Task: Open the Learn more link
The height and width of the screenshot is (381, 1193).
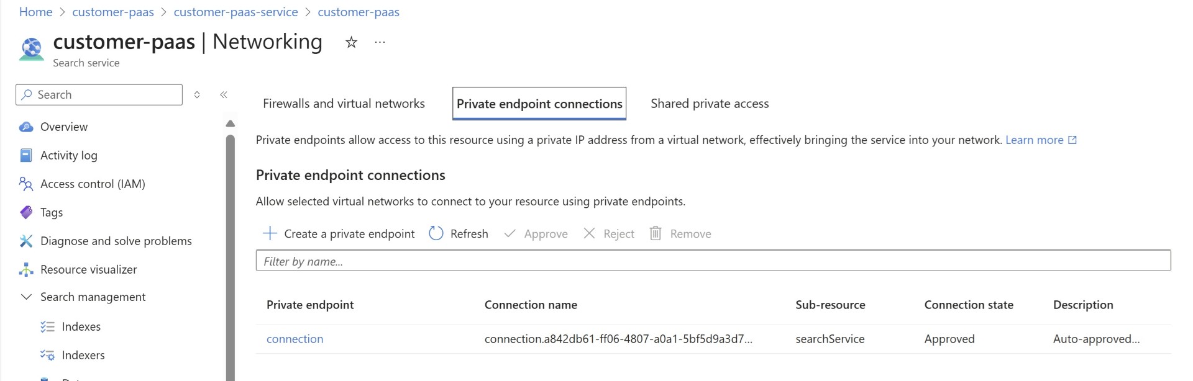Action: (x=1035, y=140)
